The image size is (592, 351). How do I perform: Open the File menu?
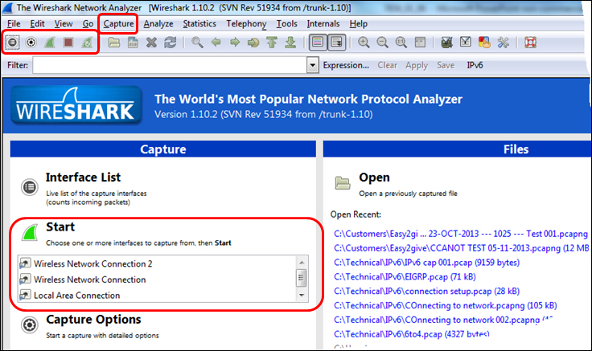point(14,24)
